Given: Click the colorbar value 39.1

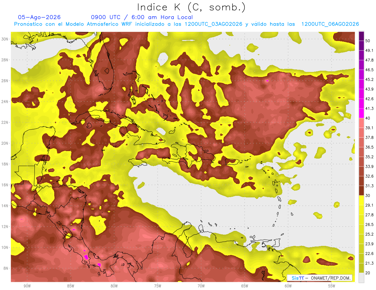Looking at the screenshot, I should click(370, 128).
